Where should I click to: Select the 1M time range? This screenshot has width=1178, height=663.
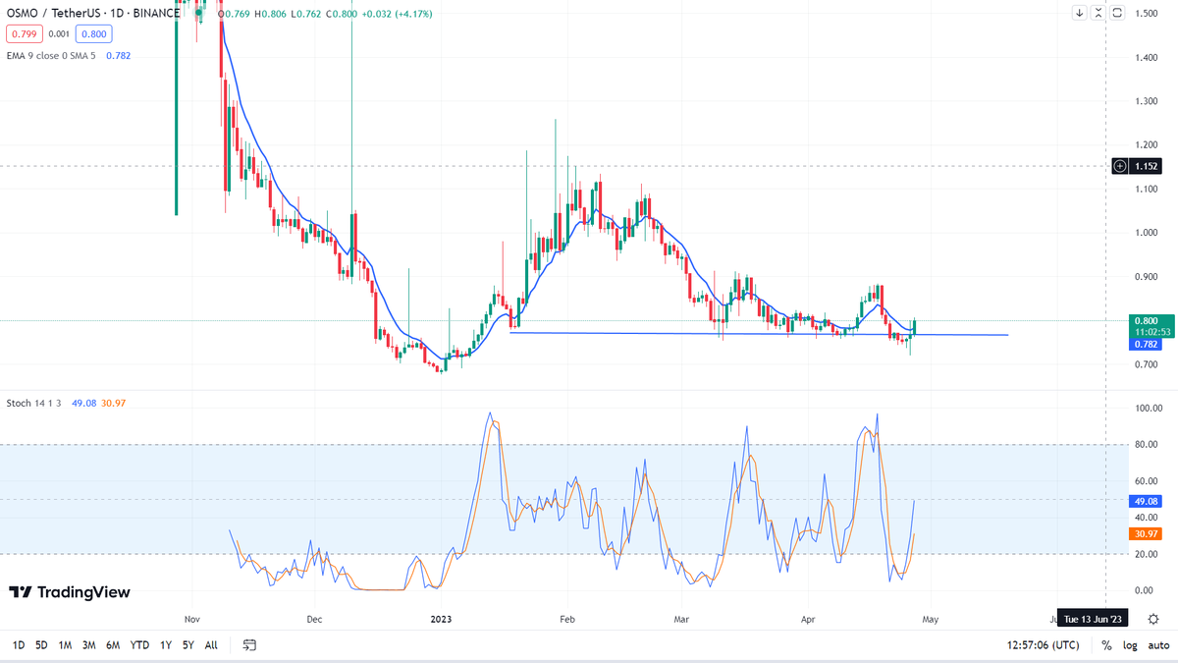click(65, 645)
